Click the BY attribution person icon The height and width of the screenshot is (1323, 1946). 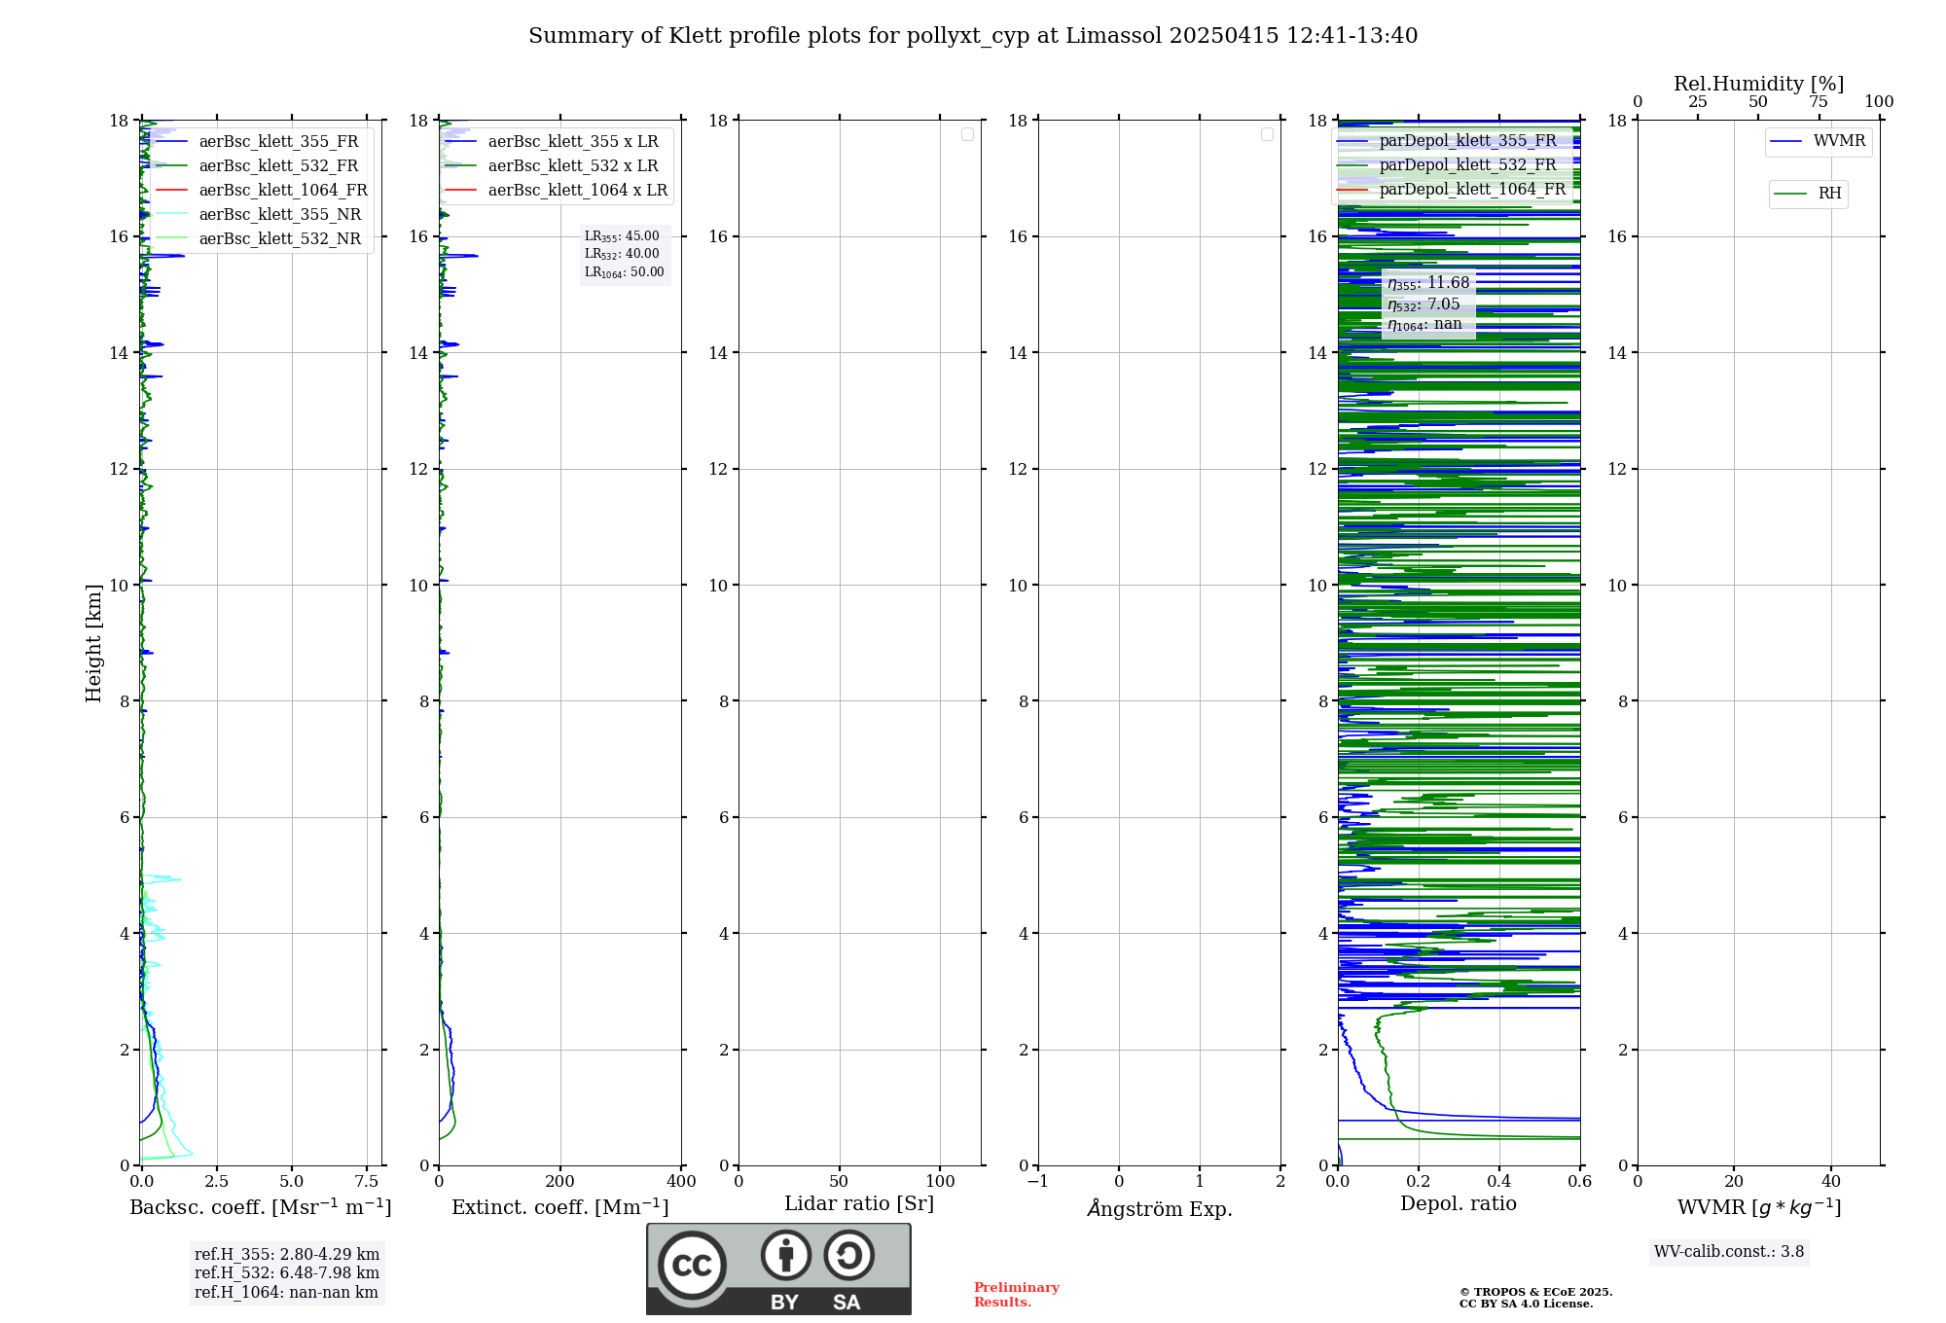tap(785, 1255)
